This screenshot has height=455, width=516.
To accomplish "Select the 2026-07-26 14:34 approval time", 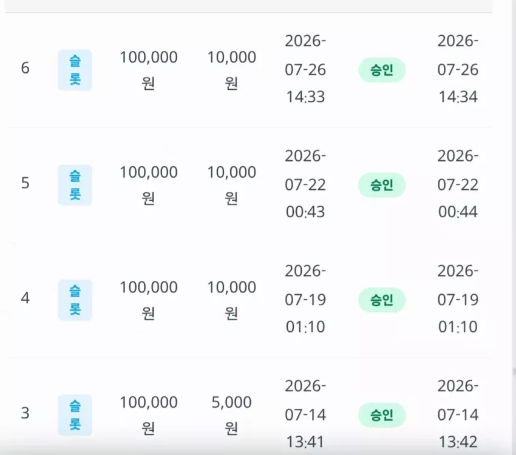I will [458, 69].
